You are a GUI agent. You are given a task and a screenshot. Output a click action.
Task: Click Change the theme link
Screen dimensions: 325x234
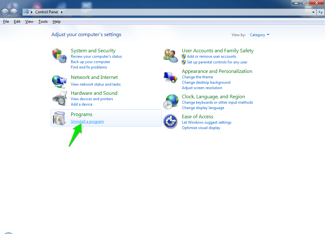[x=197, y=77]
